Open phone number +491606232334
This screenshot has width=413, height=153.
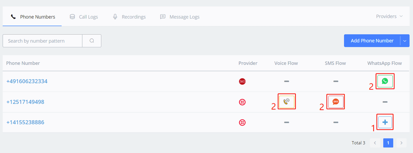[x=27, y=81]
